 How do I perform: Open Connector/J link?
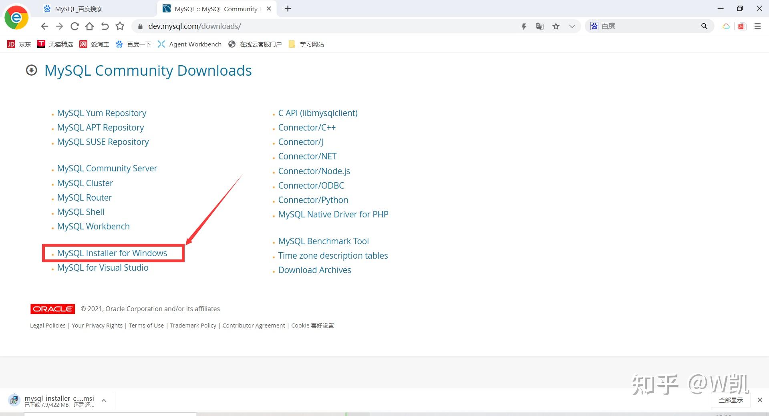[x=301, y=142]
